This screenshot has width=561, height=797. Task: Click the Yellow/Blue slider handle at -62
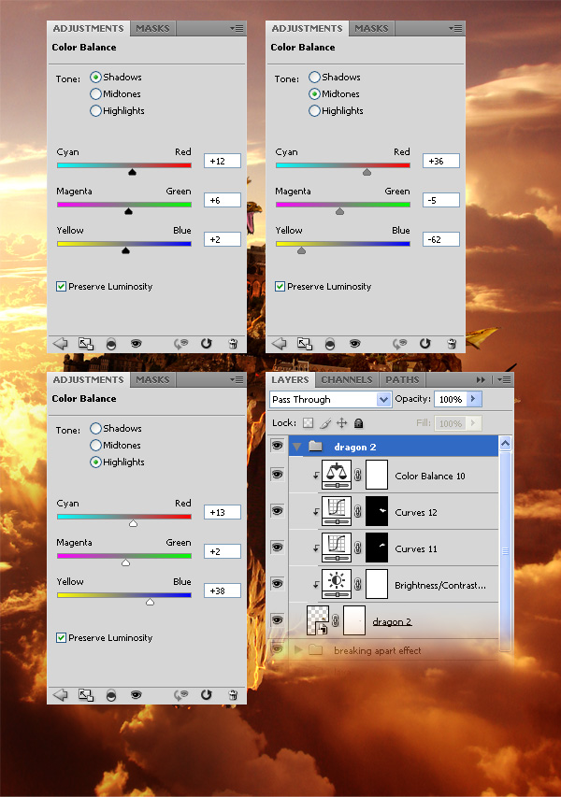coord(302,250)
